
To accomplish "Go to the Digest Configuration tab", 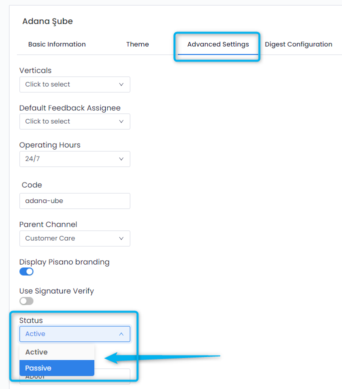I will [298, 44].
